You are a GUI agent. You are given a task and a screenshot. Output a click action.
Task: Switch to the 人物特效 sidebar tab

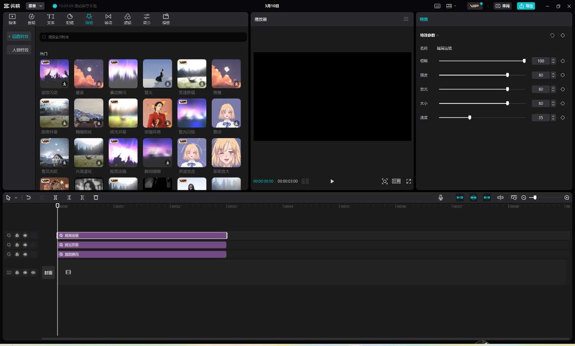[x=20, y=50]
